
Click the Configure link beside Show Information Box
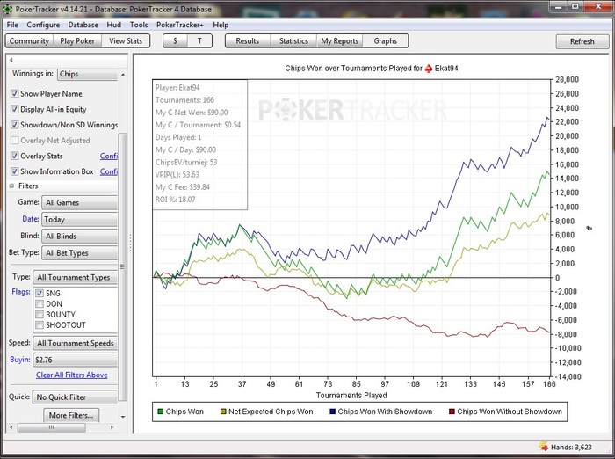coord(109,171)
